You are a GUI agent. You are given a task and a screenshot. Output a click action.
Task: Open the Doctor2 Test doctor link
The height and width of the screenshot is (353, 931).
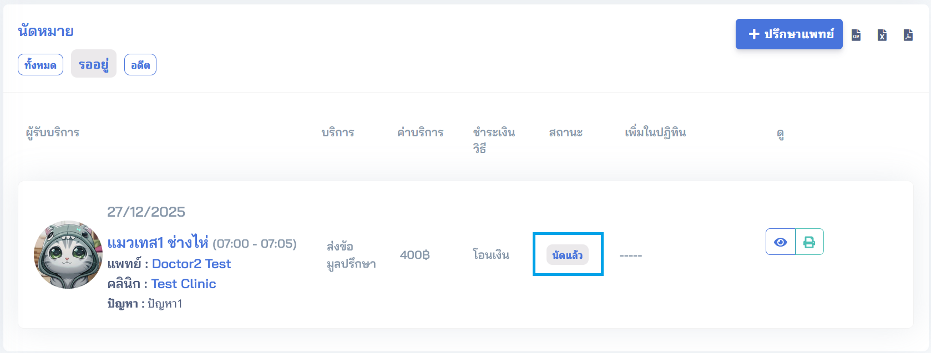pyautogui.click(x=191, y=264)
